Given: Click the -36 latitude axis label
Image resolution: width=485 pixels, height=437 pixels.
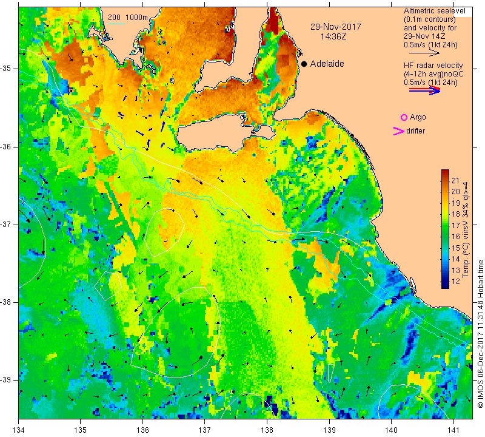Looking at the screenshot, I should pos(5,146).
